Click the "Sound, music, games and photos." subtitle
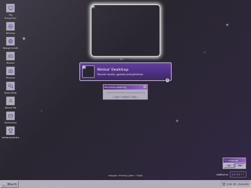 pos(120,74)
